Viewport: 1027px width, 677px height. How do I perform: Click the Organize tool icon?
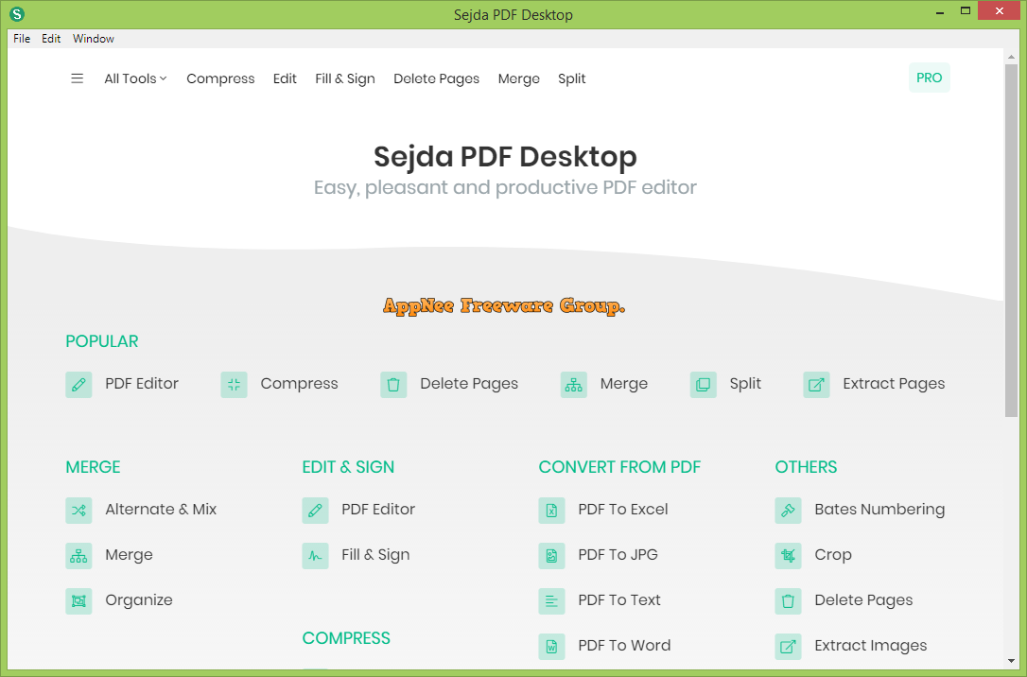point(78,600)
